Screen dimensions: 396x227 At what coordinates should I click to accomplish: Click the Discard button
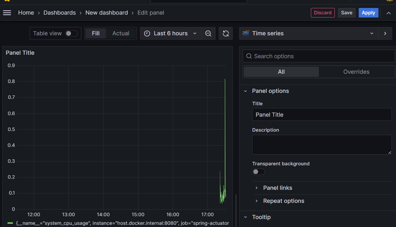[323, 13]
